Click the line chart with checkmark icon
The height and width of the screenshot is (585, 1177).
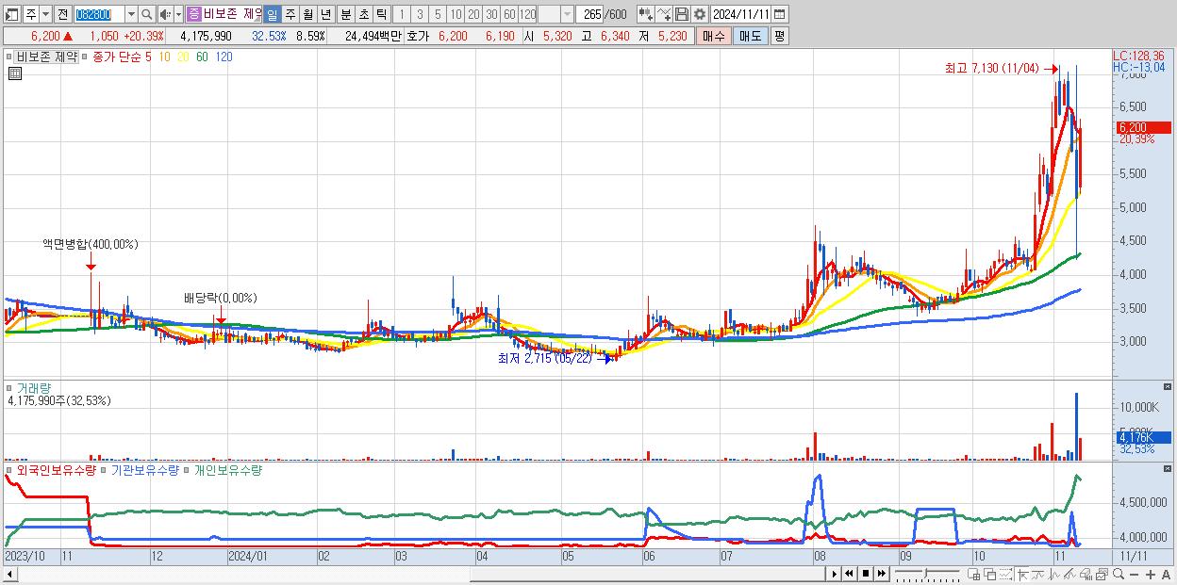(664, 14)
